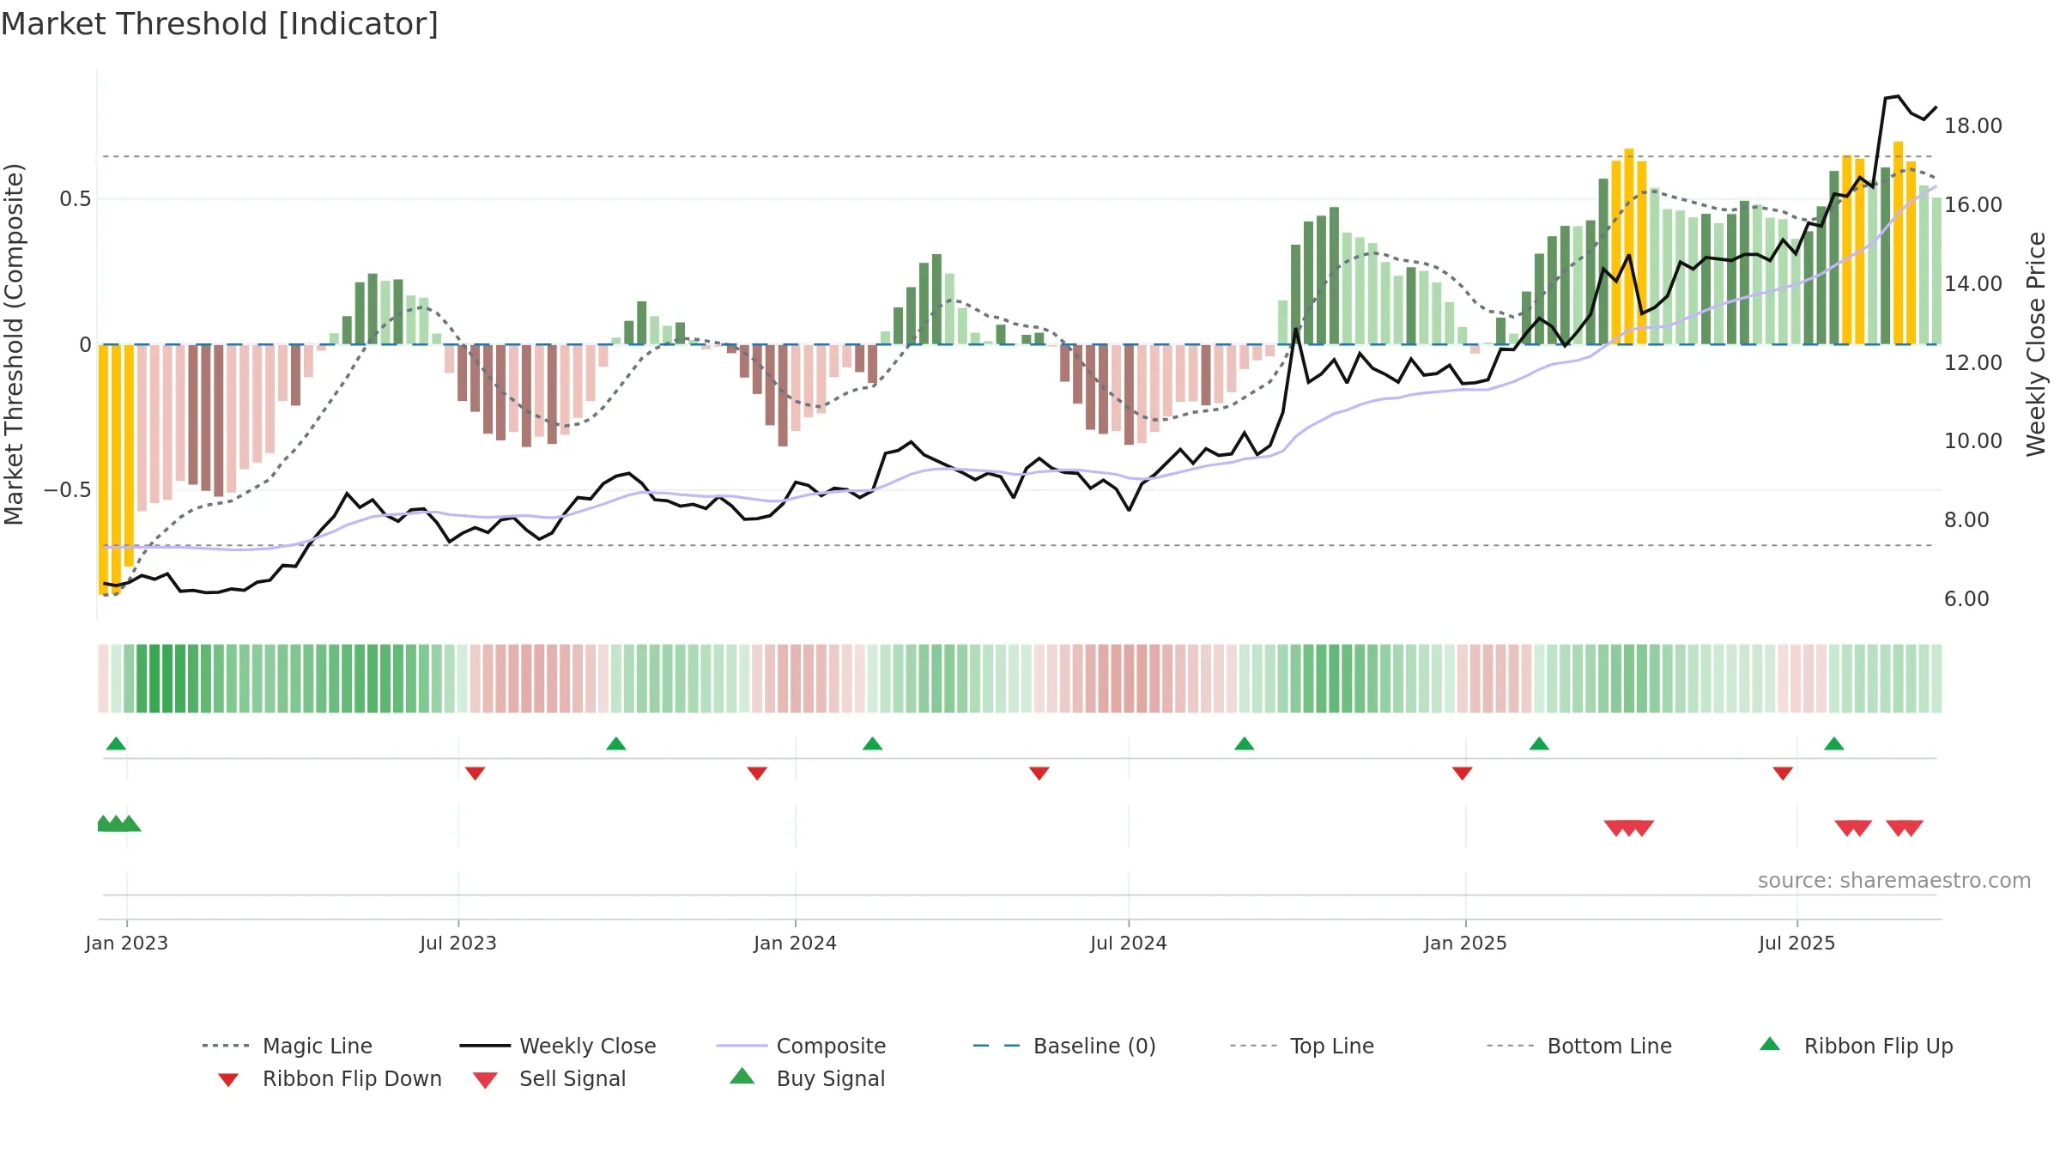Click the Ribbon Flip Down triangle just after July 2023

tap(476, 774)
